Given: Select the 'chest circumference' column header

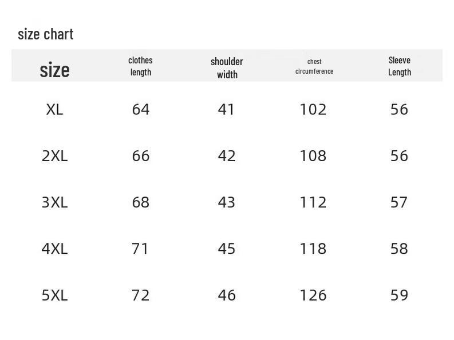Looking at the screenshot, I should point(314,66).
